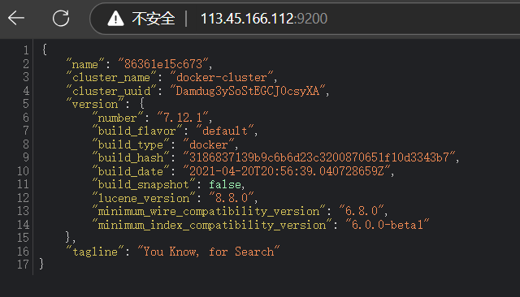Click the build_date timestamp value
Image resolution: width=520 pixels, height=297 pixels.
click(287, 171)
